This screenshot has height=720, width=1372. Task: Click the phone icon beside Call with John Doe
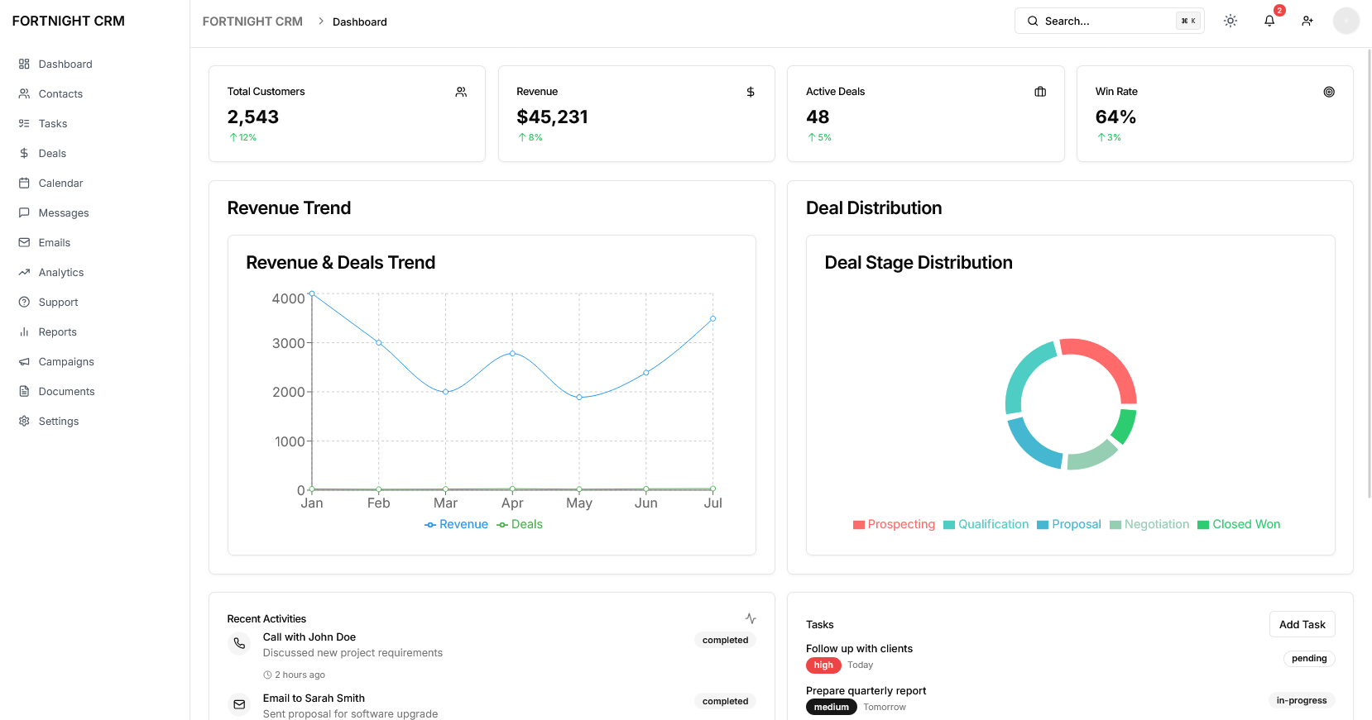click(x=239, y=643)
